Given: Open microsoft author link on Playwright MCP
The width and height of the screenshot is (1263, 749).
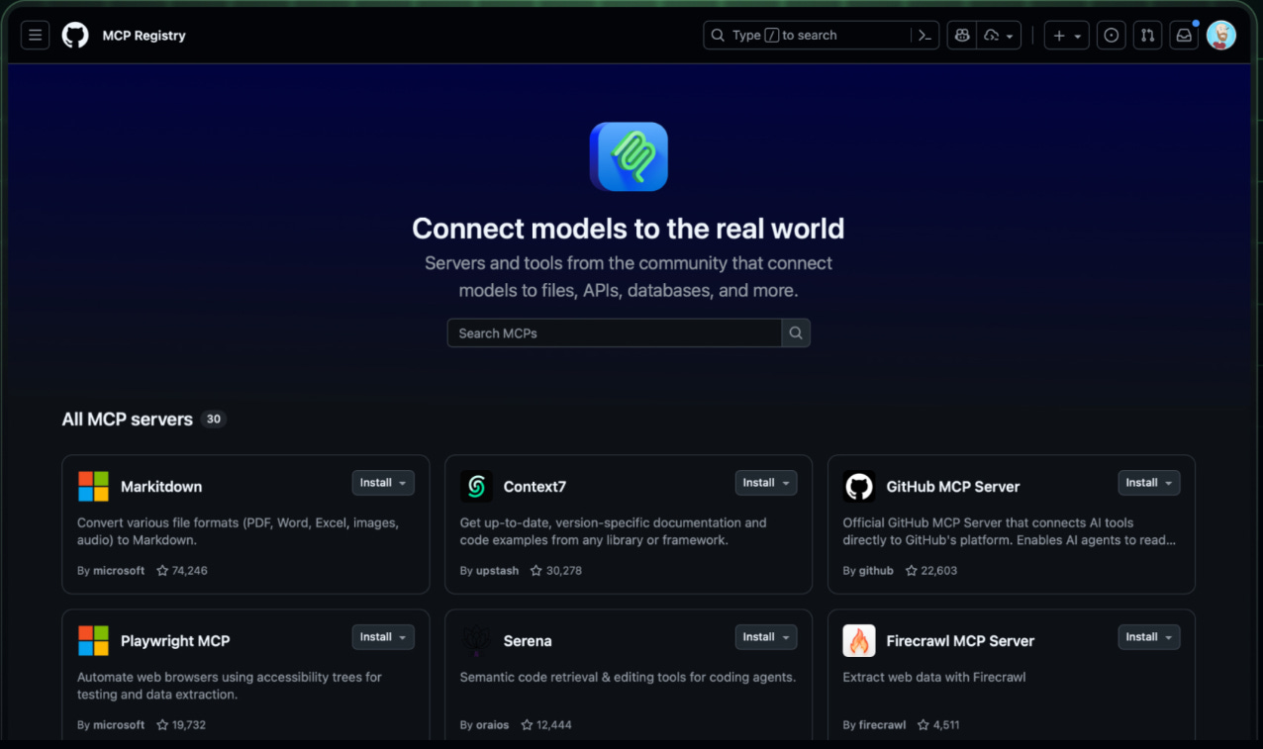Looking at the screenshot, I should [x=119, y=725].
